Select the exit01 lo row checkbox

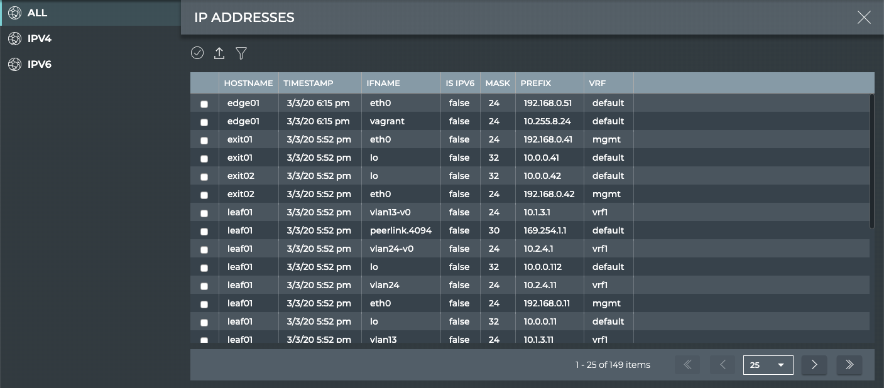(204, 159)
